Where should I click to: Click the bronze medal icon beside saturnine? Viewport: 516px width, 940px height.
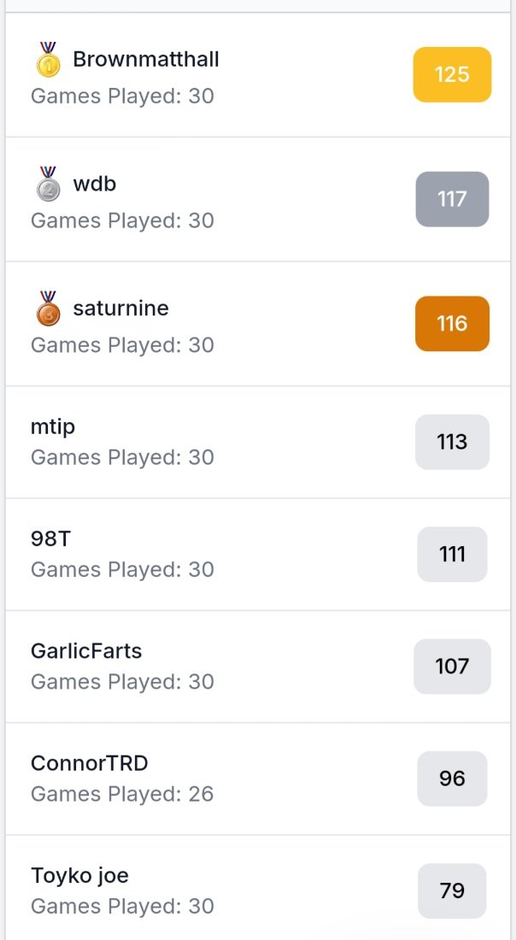click(48, 308)
